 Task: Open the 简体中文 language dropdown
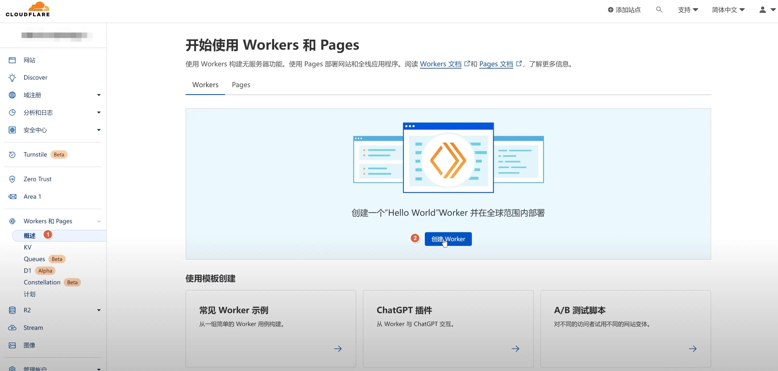728,10
